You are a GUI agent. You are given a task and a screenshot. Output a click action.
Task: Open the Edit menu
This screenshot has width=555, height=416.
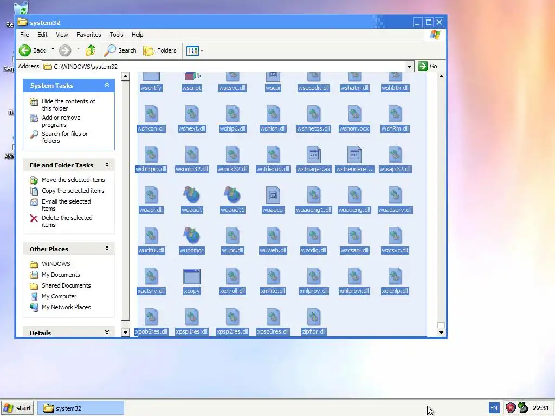coord(42,35)
